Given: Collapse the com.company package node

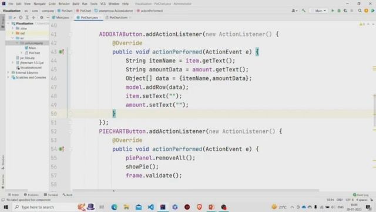Looking at the screenshot, I should [x=17, y=43].
